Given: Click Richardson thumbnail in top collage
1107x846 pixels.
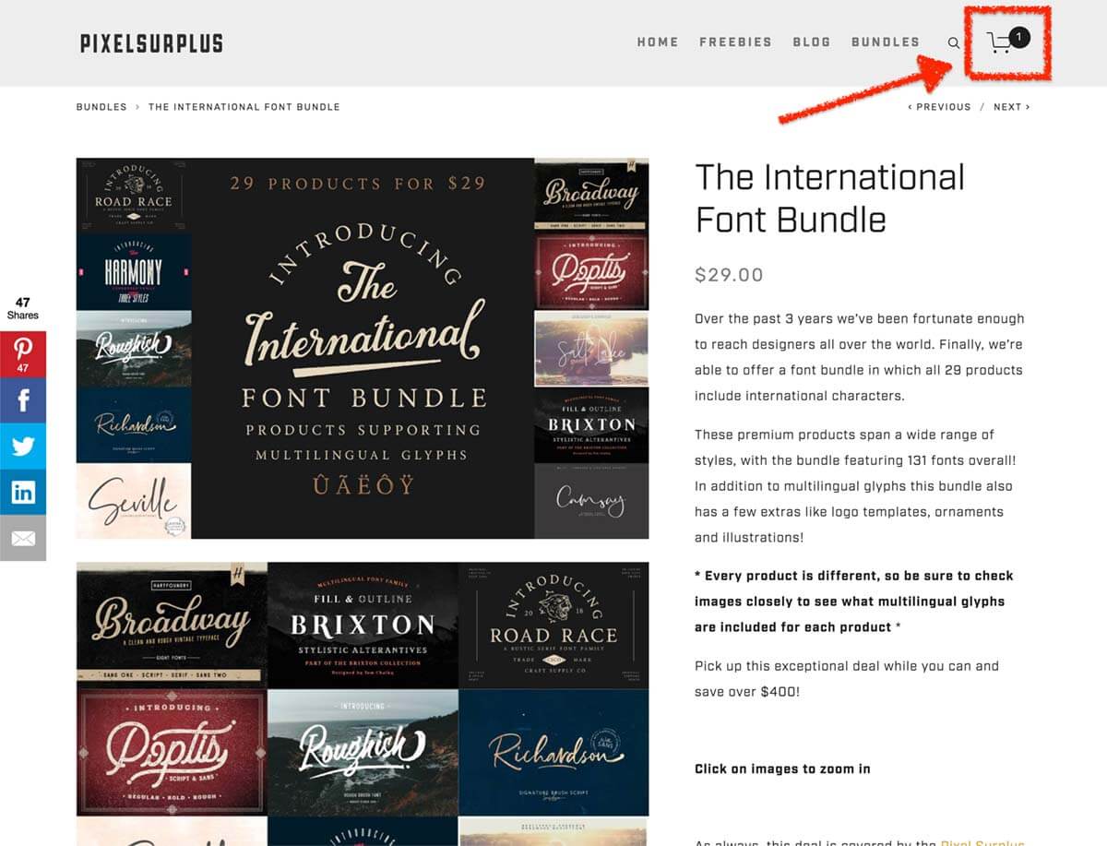Looking at the screenshot, I should click(x=134, y=424).
